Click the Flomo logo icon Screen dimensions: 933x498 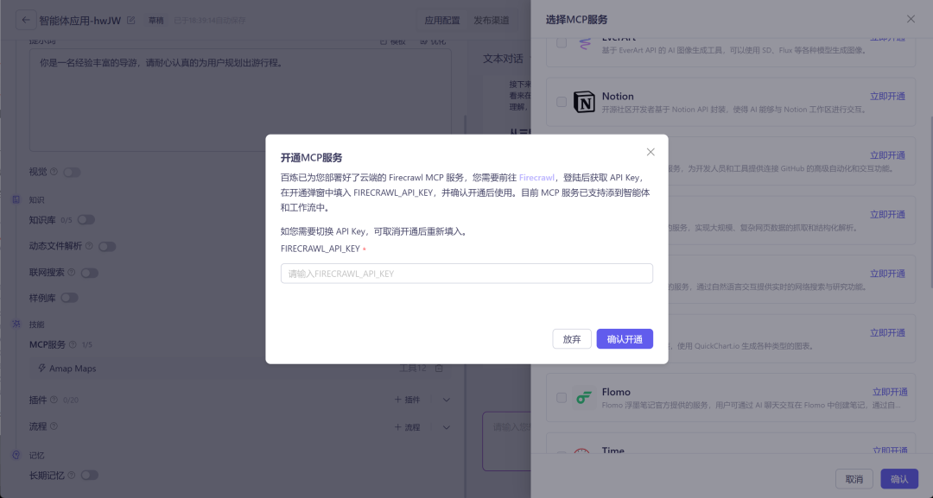tap(584, 398)
